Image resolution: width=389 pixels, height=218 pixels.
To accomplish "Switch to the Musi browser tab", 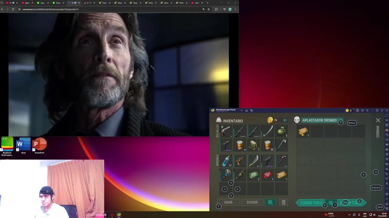I will [x=120, y=3].
